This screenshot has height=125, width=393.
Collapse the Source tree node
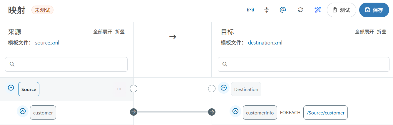click(11, 88)
